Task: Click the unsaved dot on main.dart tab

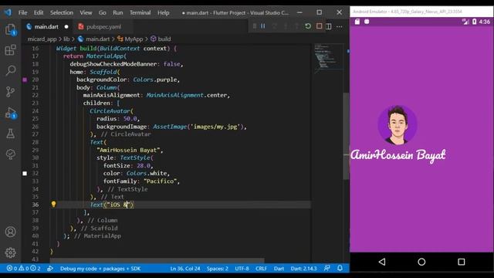Action: pos(66,27)
